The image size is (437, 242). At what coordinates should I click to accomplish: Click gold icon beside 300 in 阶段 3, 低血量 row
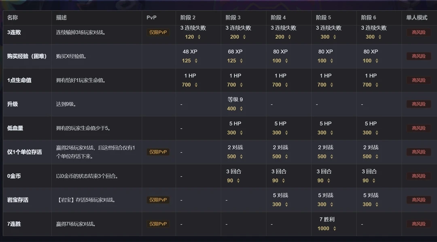click(x=241, y=133)
